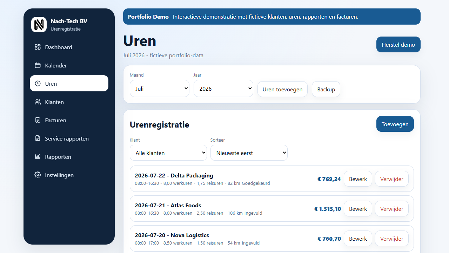Click the amount € 1.515,10
449x253 pixels.
coord(328,209)
